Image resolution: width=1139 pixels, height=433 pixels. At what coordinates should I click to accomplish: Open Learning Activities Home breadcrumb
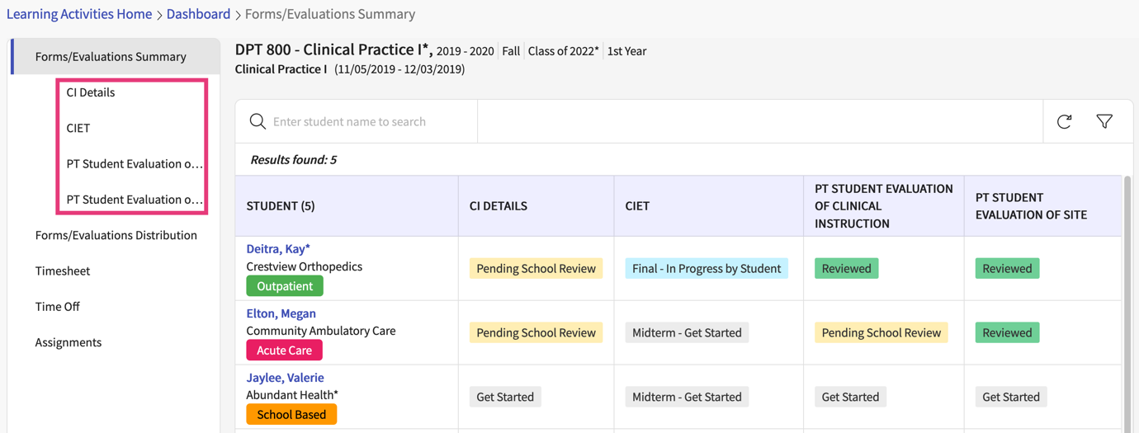[79, 14]
